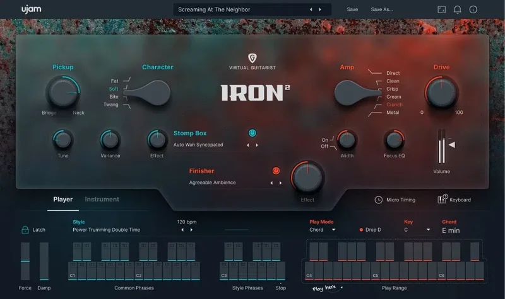Image resolution: width=505 pixels, height=299 pixels.
Task: Open Style Power Trumming Double Time
Action: click(106, 230)
